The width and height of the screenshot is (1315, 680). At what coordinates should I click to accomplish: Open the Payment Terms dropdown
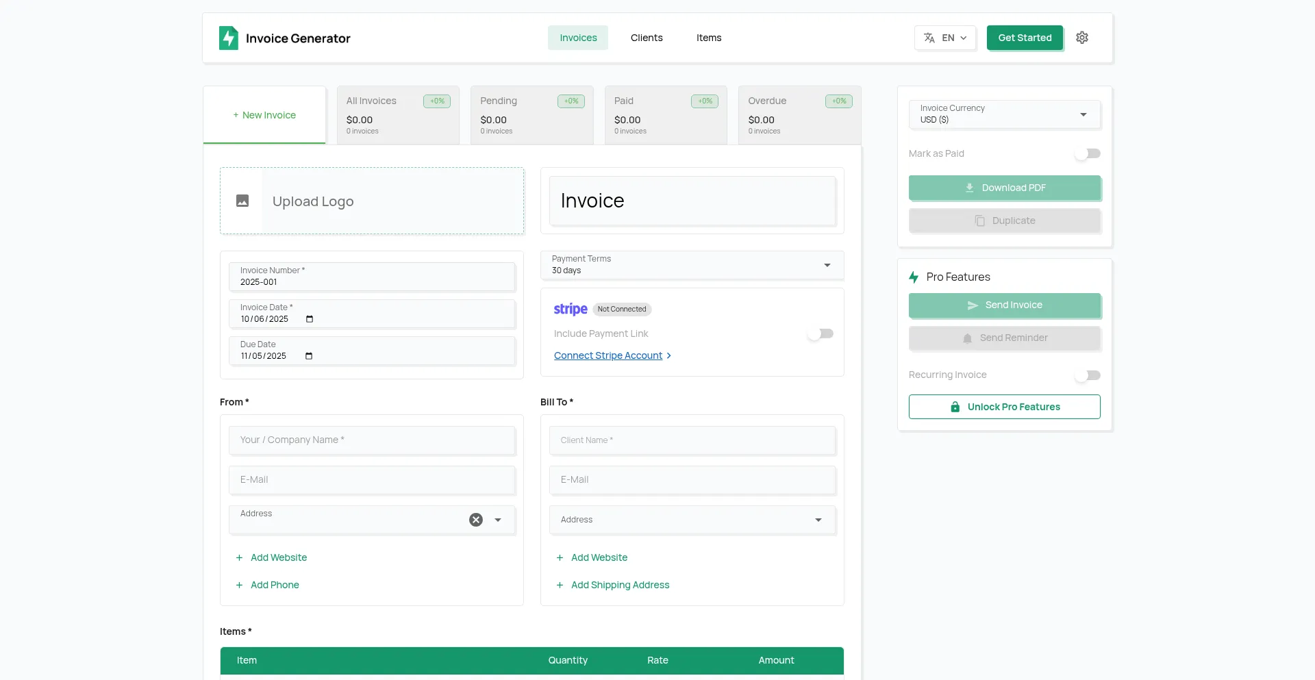coord(827,265)
